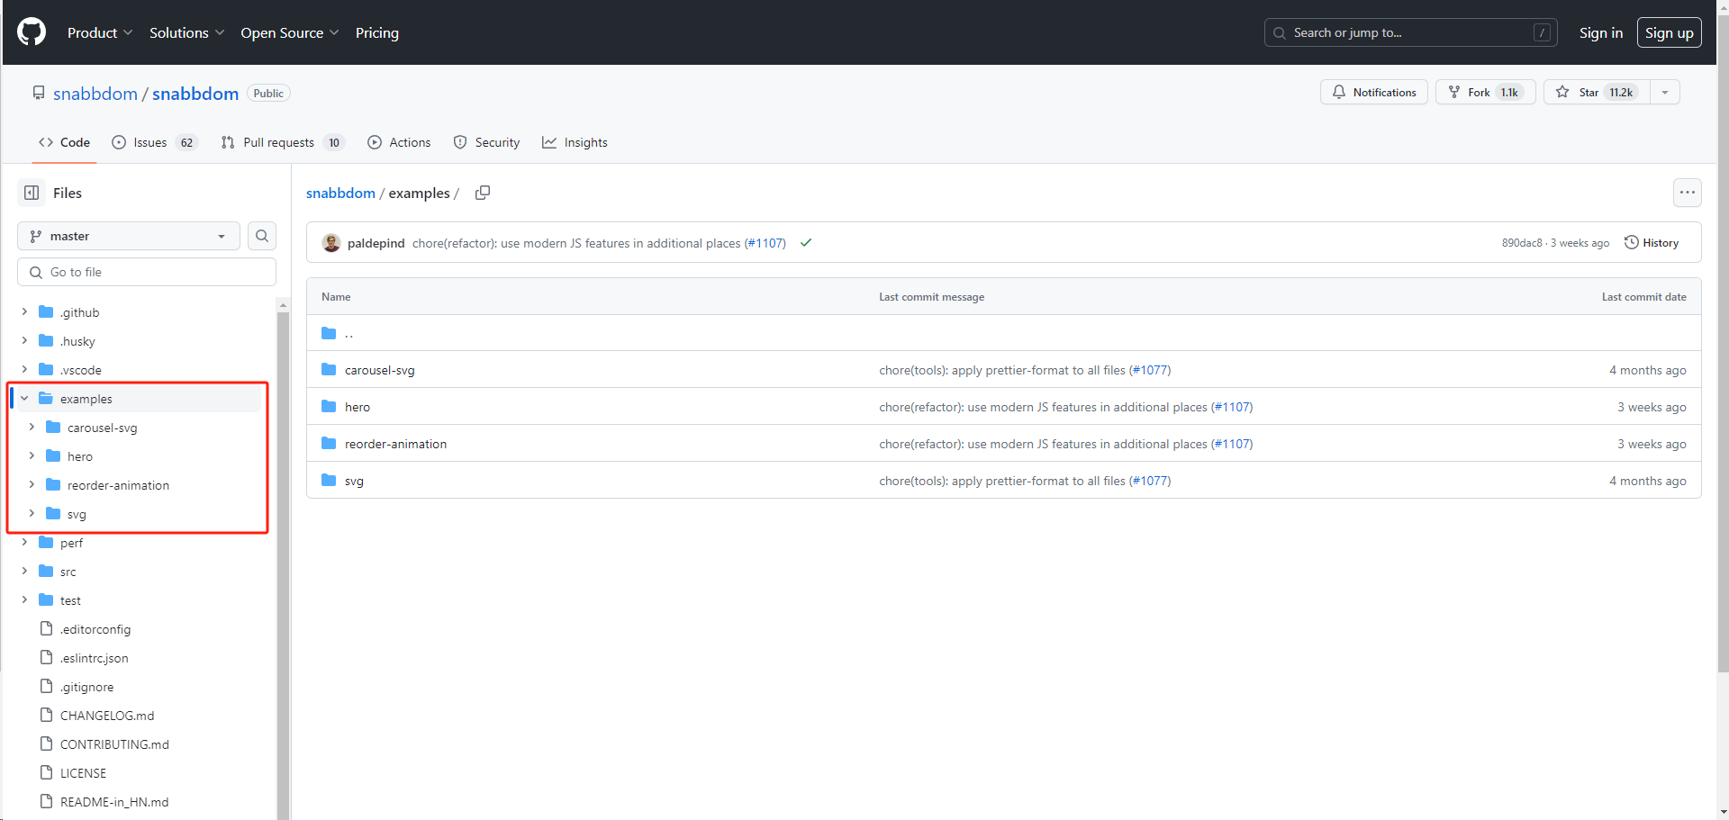Switch to the Issues tab
The width and height of the screenshot is (1729, 820).
click(x=154, y=142)
